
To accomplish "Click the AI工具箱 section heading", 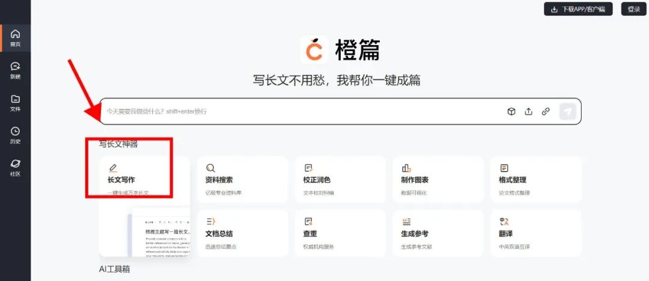I will (114, 269).
